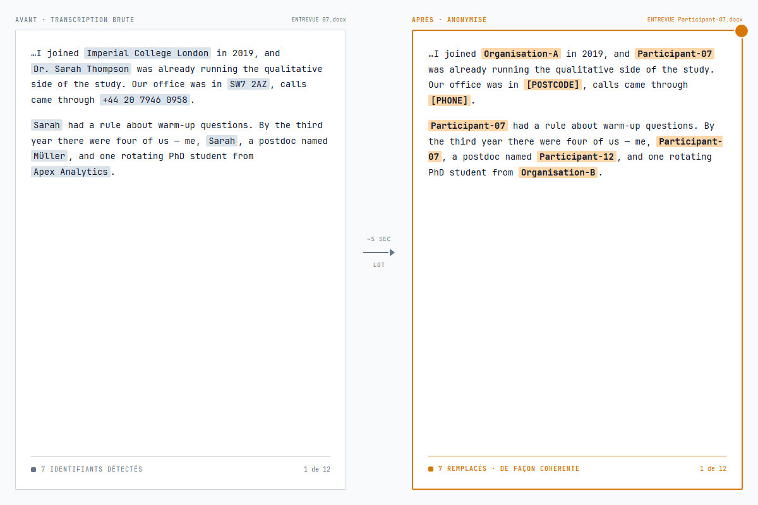
Task: Click the DE FAÇON COHÉRENTE status label
Action: click(539, 468)
